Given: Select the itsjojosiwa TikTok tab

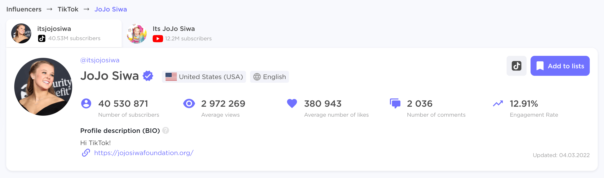Looking at the screenshot, I should click(64, 33).
